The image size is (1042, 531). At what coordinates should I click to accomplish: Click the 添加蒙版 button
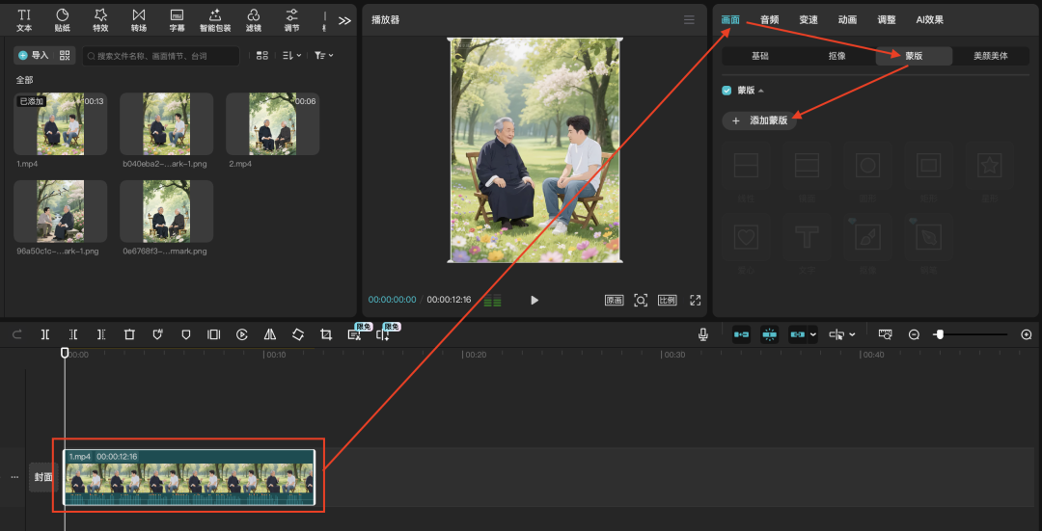pyautogui.click(x=760, y=120)
